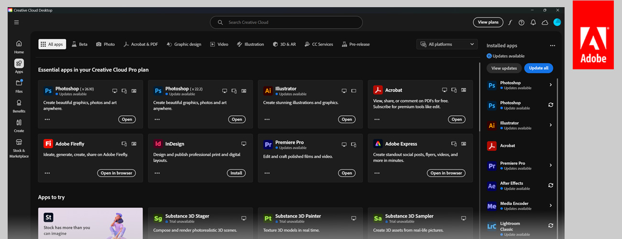This screenshot has height=239, width=622.
Task: Click the fonts (f) icon in header
Action: (x=510, y=22)
